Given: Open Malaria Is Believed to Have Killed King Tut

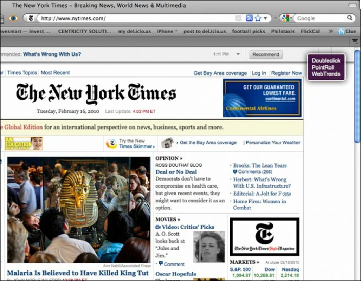Looking at the screenshot, I should [x=78, y=273].
